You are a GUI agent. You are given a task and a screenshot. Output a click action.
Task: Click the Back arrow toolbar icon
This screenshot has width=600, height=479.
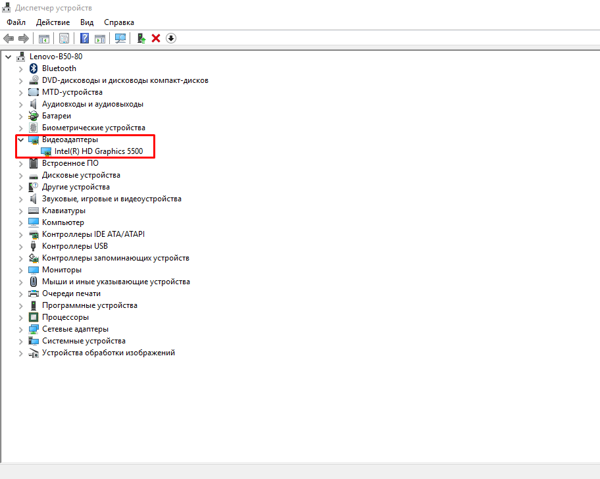click(x=9, y=38)
